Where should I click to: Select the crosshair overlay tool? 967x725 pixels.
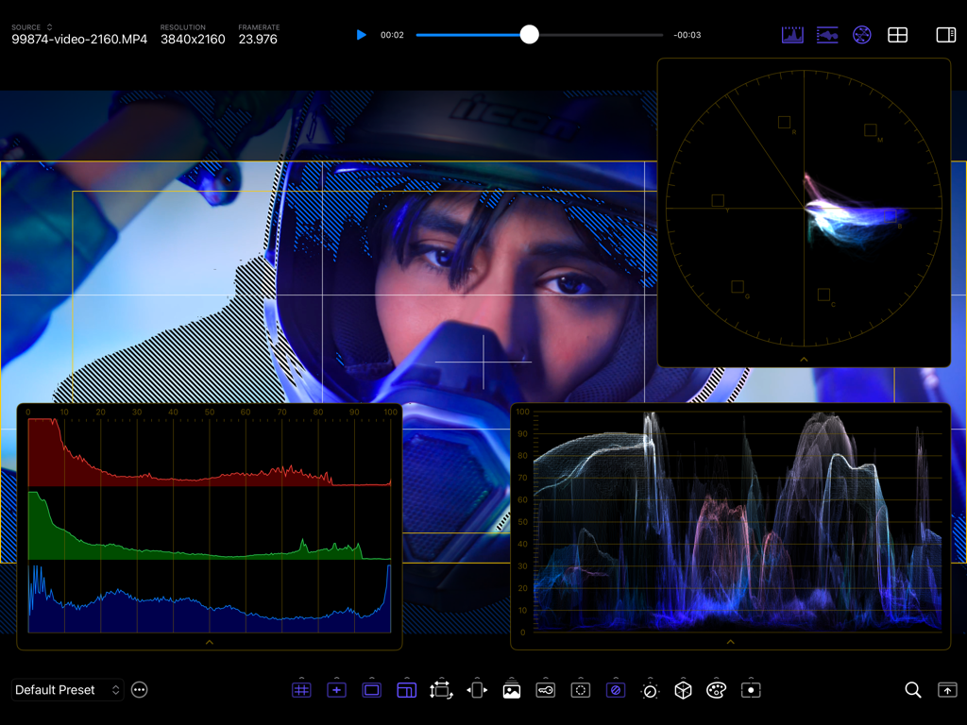[336, 689]
